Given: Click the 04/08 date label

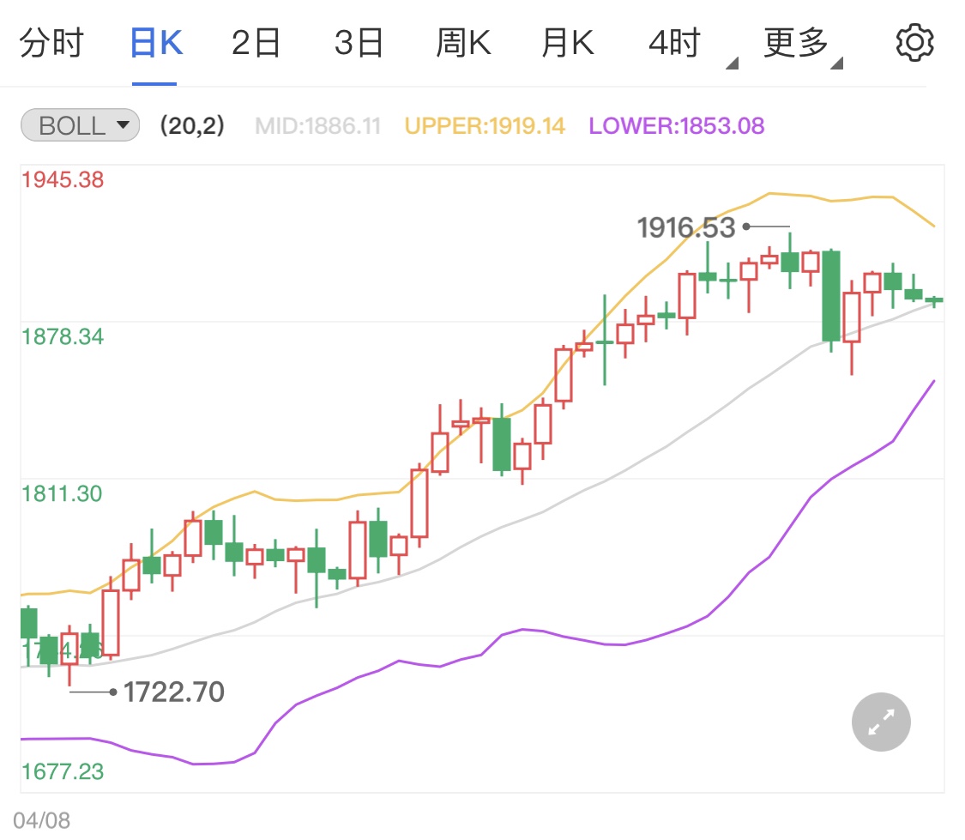Looking at the screenshot, I should click(42, 820).
